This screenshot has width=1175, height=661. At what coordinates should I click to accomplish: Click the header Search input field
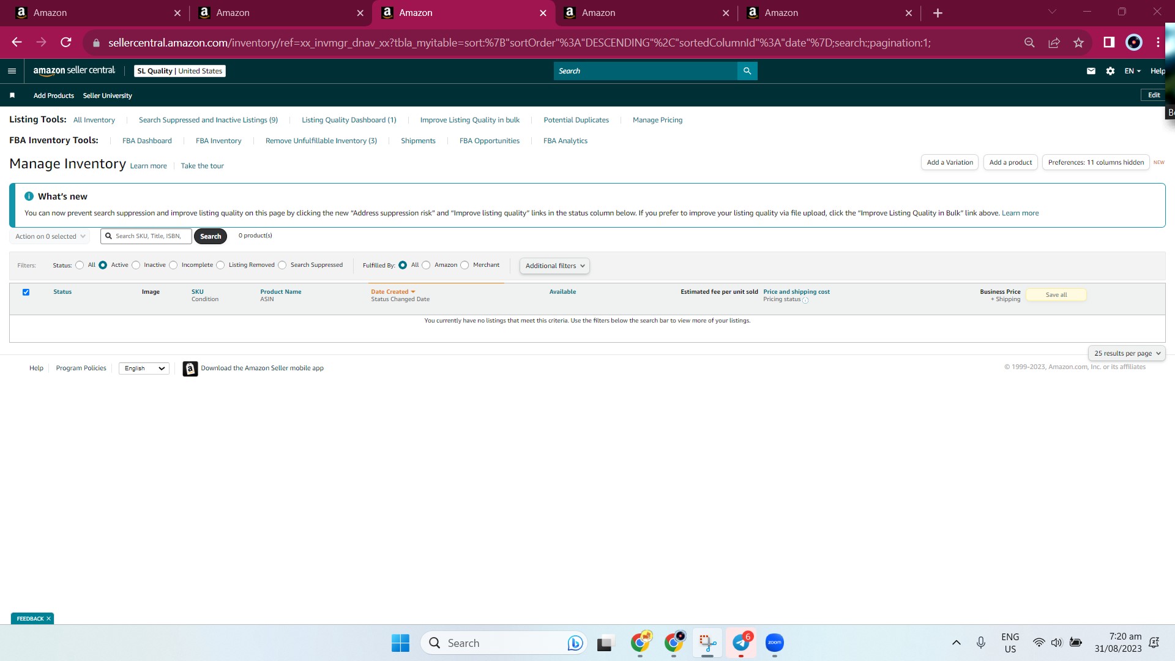(646, 71)
